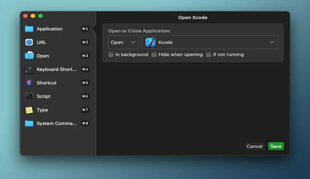Select the Keyboard Shortcut action type
Viewport: 310px width, 179px height.
pyautogui.click(x=57, y=69)
